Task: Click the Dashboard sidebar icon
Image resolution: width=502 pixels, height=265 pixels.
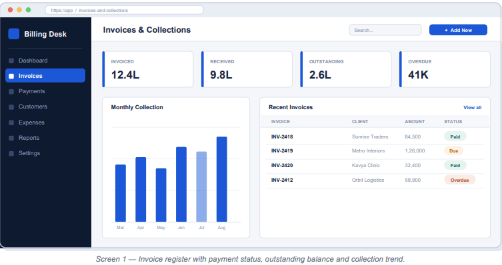Action: (x=11, y=61)
